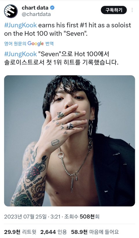Image resolution: width=139 pixels, height=238 pixels.
Task: View the 조회수 508천회 view count
Action: tap(82, 217)
